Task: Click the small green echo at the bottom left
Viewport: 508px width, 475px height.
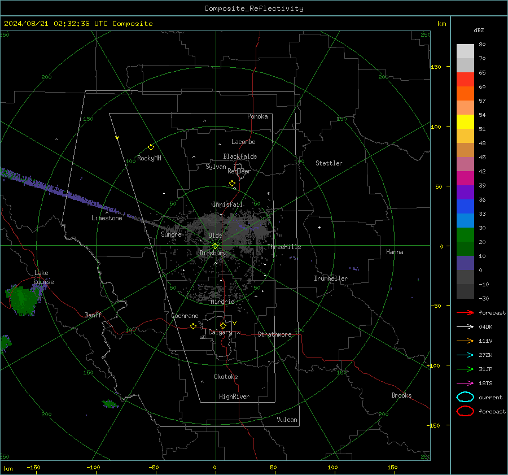Action: click(x=110, y=404)
